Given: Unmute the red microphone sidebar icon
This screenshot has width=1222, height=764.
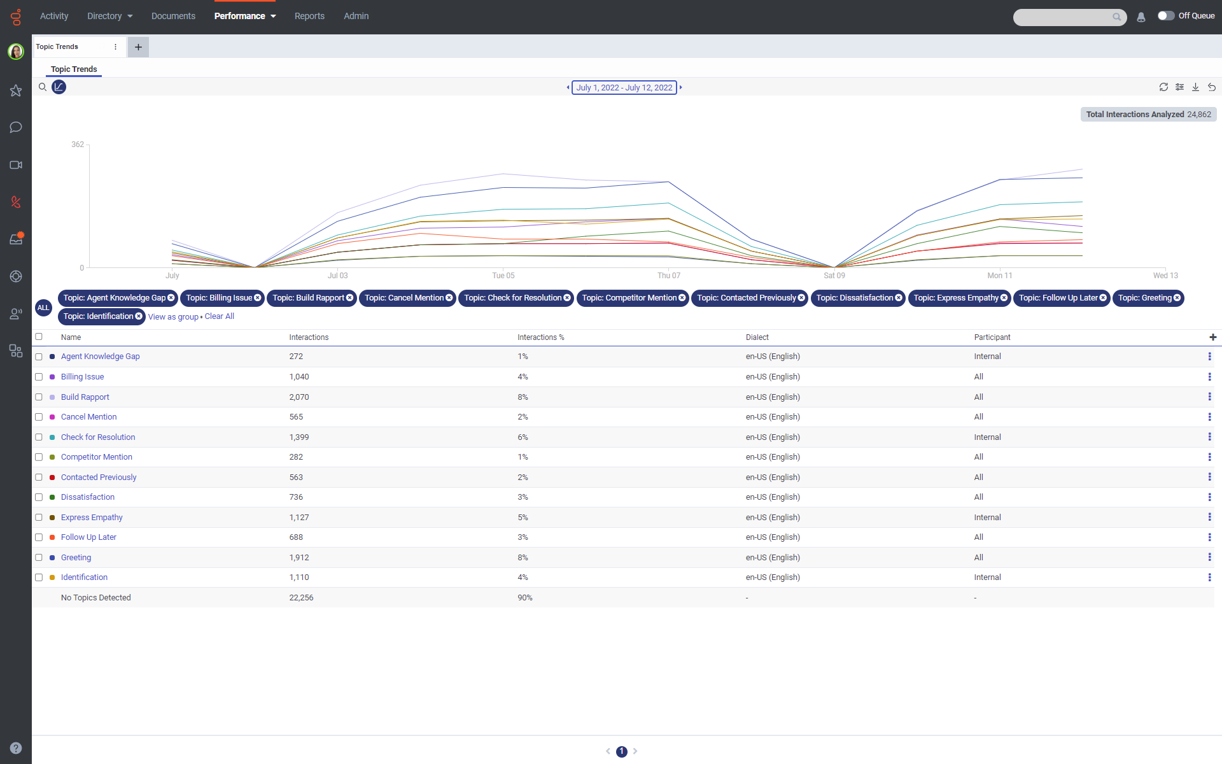Looking at the screenshot, I should pos(15,202).
